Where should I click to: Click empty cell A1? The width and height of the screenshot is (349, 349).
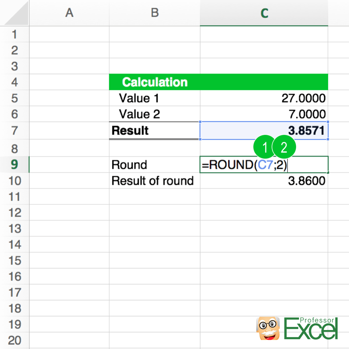[69, 34]
